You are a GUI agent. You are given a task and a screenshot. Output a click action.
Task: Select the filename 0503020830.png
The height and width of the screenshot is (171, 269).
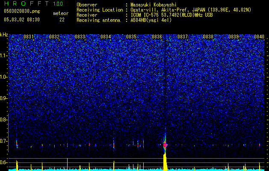(x=22, y=12)
